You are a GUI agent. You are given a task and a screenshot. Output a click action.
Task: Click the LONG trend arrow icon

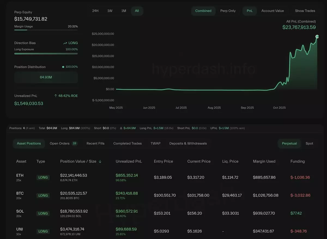pyautogui.click(x=65, y=43)
